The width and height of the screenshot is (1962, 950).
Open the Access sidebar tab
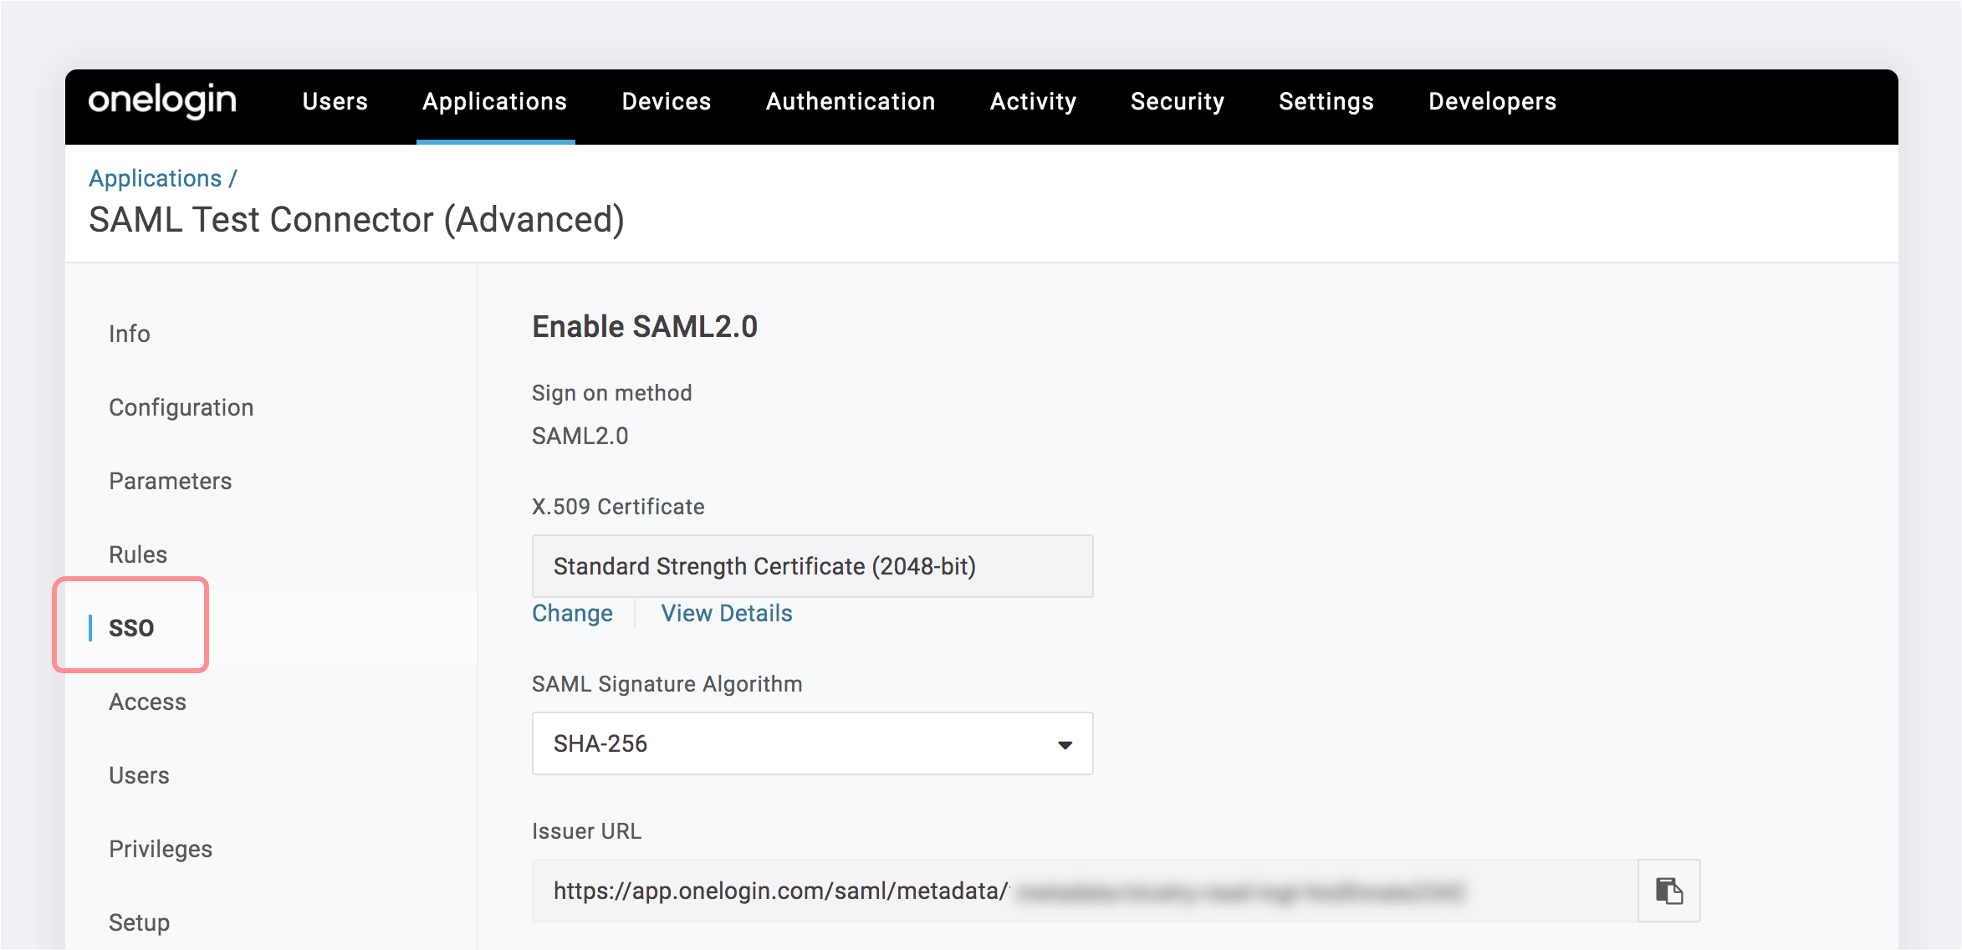(147, 702)
